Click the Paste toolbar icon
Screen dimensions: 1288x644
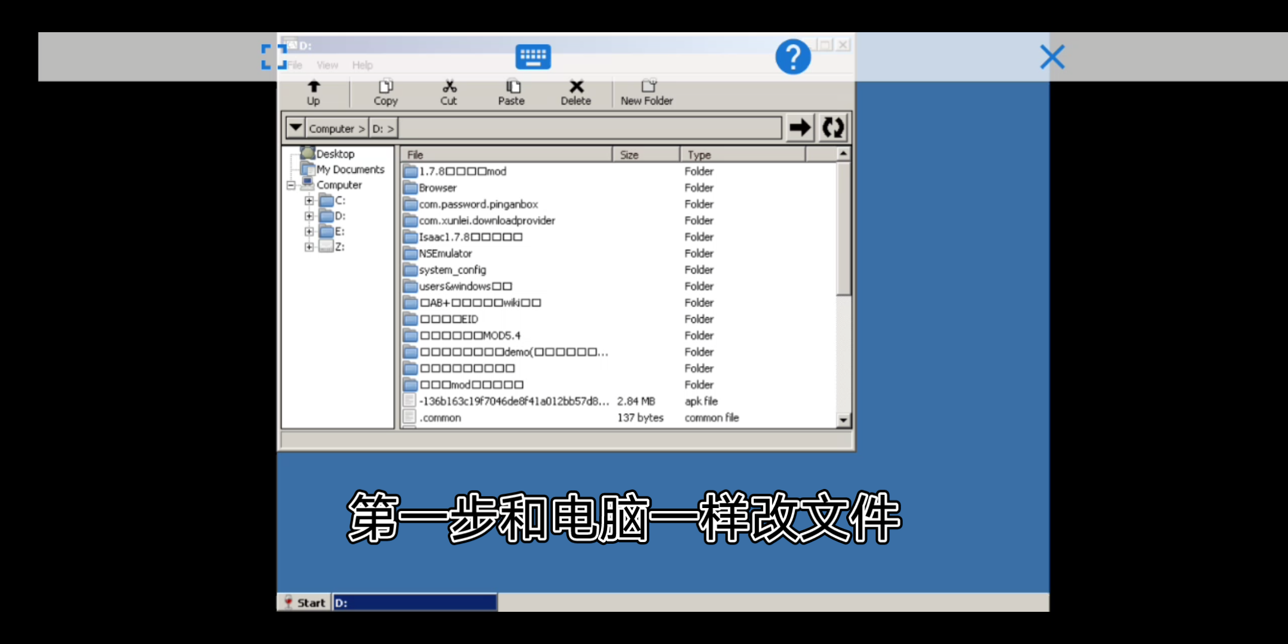point(512,93)
